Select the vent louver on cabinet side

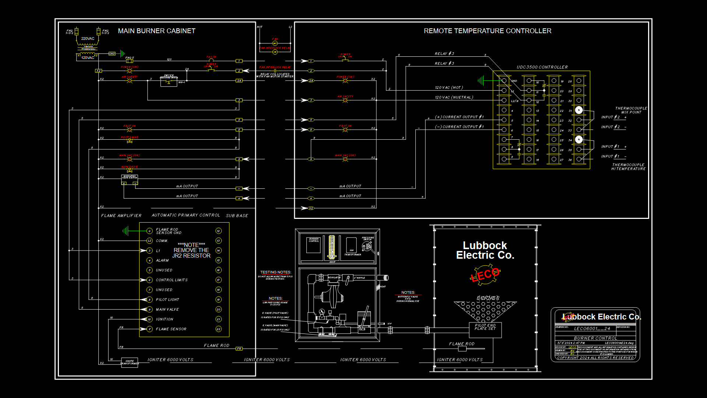point(378,287)
